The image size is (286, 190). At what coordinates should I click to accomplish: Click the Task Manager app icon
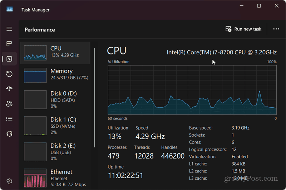pyautogui.click(x=10, y=9)
